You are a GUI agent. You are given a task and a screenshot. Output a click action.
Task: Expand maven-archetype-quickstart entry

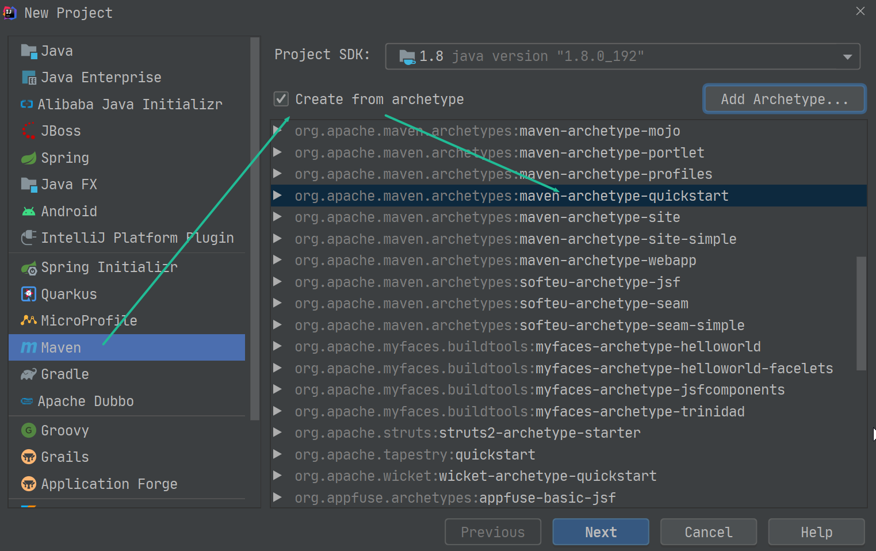(x=277, y=195)
